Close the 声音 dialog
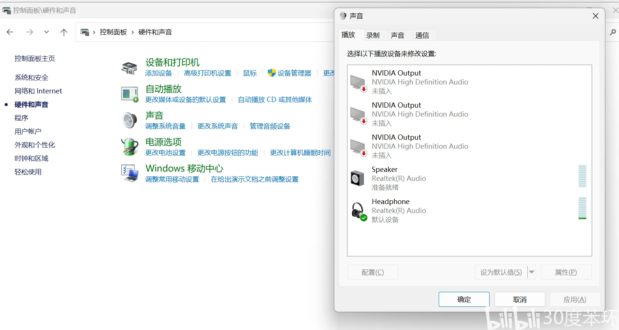The width and height of the screenshot is (619, 330). pyautogui.click(x=596, y=16)
